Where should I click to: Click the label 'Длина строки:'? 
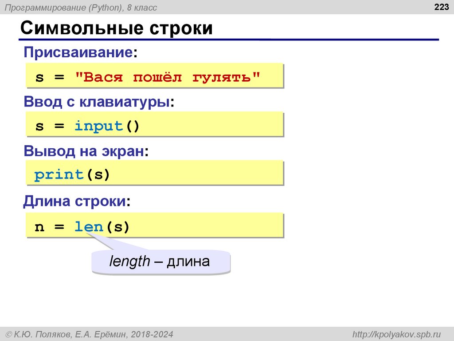(x=77, y=201)
